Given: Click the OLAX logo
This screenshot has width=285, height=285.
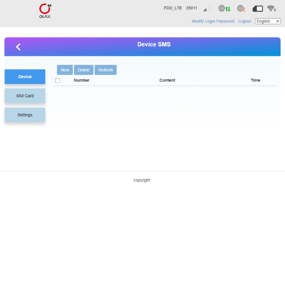Looking at the screenshot, I should point(45,11).
